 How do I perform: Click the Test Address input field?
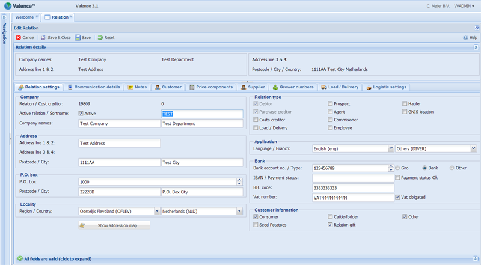tap(119, 143)
